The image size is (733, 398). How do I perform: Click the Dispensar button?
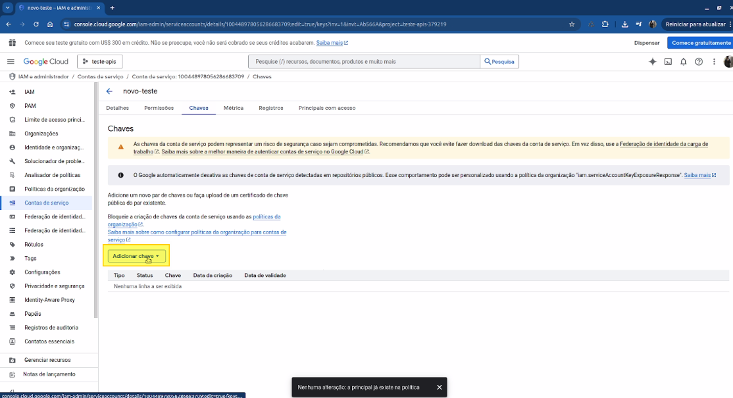(647, 43)
